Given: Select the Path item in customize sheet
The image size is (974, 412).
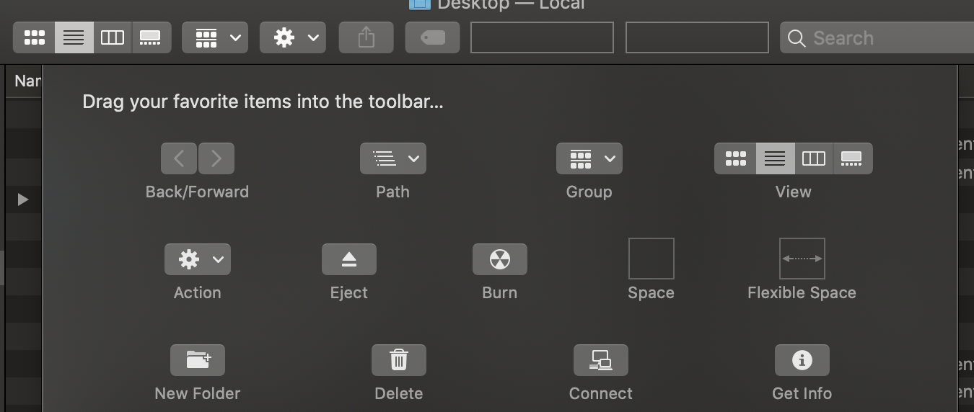Looking at the screenshot, I should (x=393, y=158).
